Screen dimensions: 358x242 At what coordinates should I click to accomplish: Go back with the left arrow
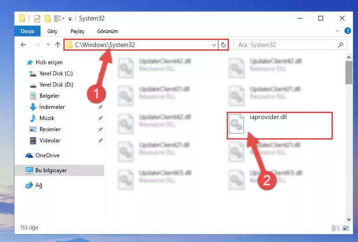tap(23, 45)
